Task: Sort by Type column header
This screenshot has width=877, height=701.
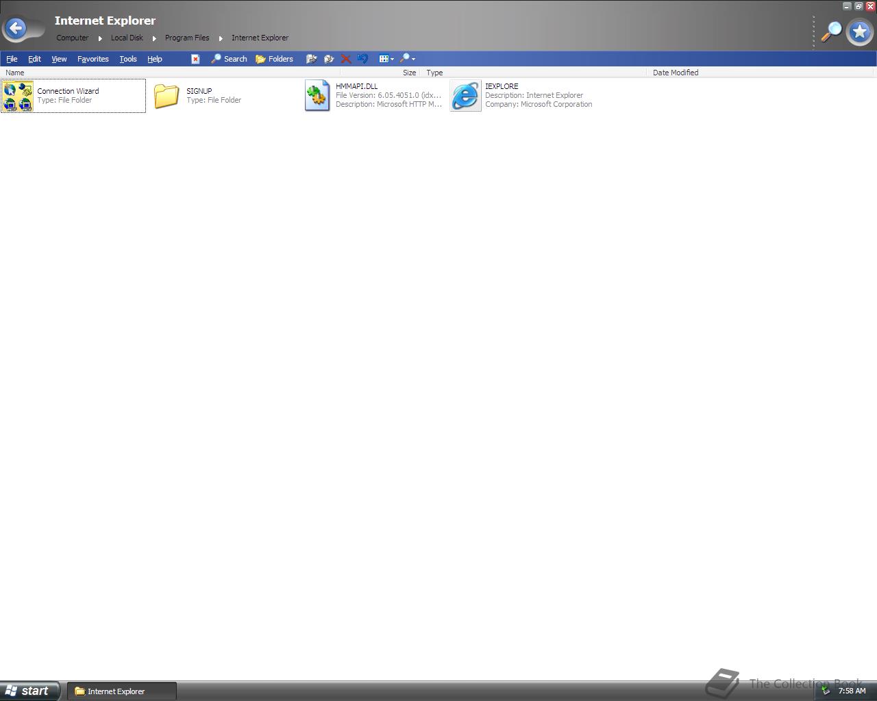Action: [x=534, y=73]
